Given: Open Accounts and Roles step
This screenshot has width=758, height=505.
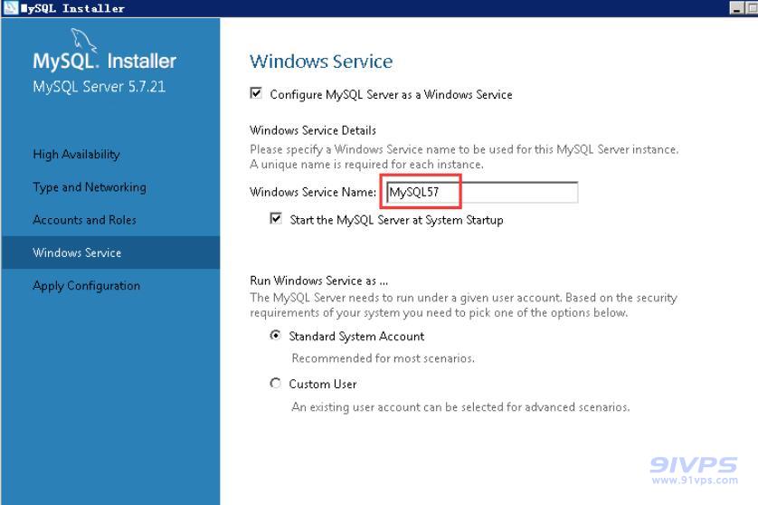Looking at the screenshot, I should [85, 220].
